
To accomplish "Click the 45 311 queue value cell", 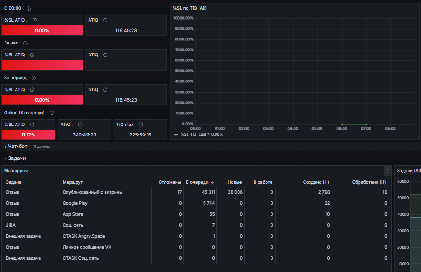I will point(200,192).
